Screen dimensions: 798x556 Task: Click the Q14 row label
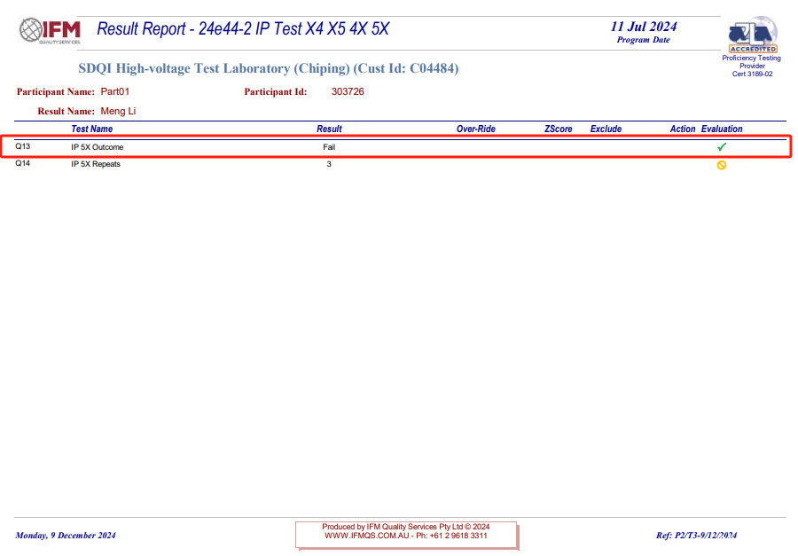click(23, 164)
